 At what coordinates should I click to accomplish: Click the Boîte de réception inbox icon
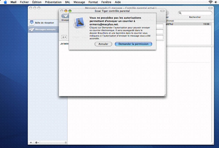[31, 23]
